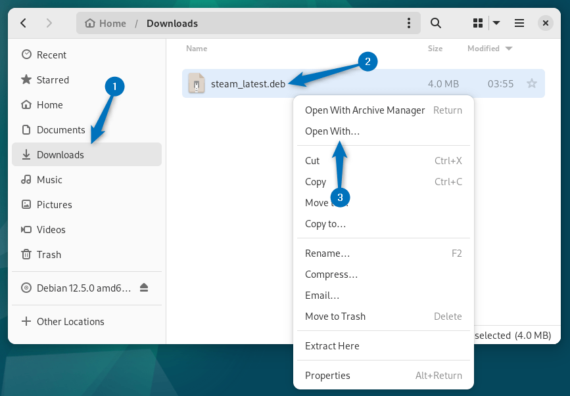The image size is (570, 396).
Task: Open Documents folder in sidebar
Action: click(x=60, y=130)
